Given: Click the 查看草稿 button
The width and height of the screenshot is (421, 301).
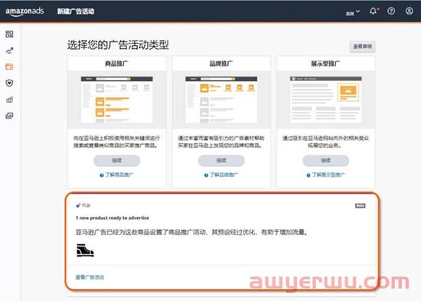Looking at the screenshot, I should pos(362,47).
